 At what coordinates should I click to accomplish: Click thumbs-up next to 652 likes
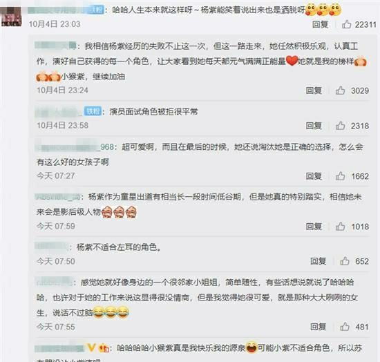[344, 261]
